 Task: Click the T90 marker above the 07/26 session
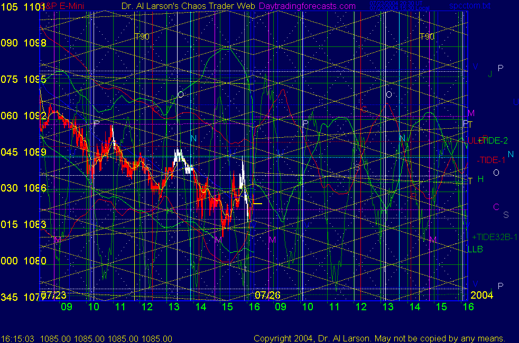pyautogui.click(x=427, y=36)
